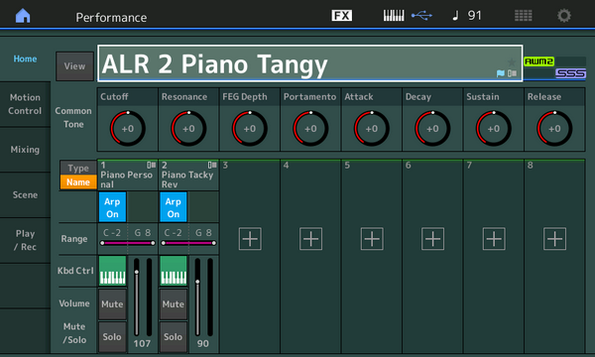Solo part 2 Piano Tacky Rev
This screenshot has height=357, width=595.
point(173,337)
